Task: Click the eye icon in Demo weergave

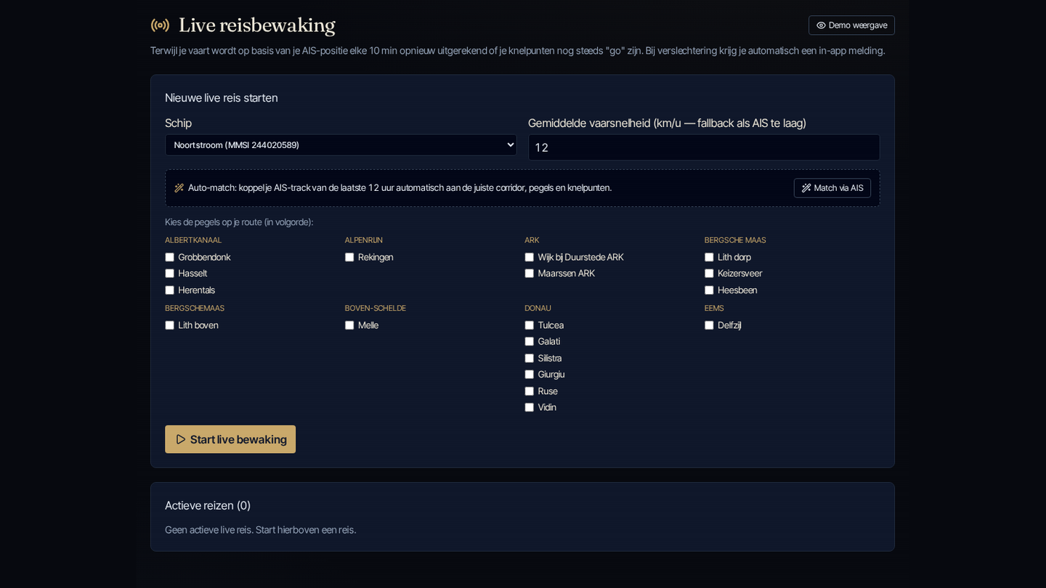Action: click(821, 25)
